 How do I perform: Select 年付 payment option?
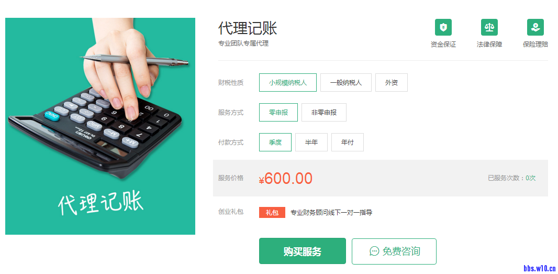pos(348,142)
